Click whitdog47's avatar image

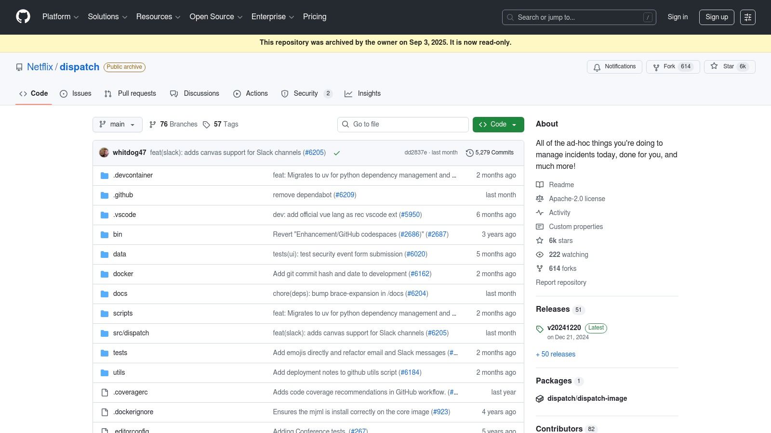click(104, 153)
